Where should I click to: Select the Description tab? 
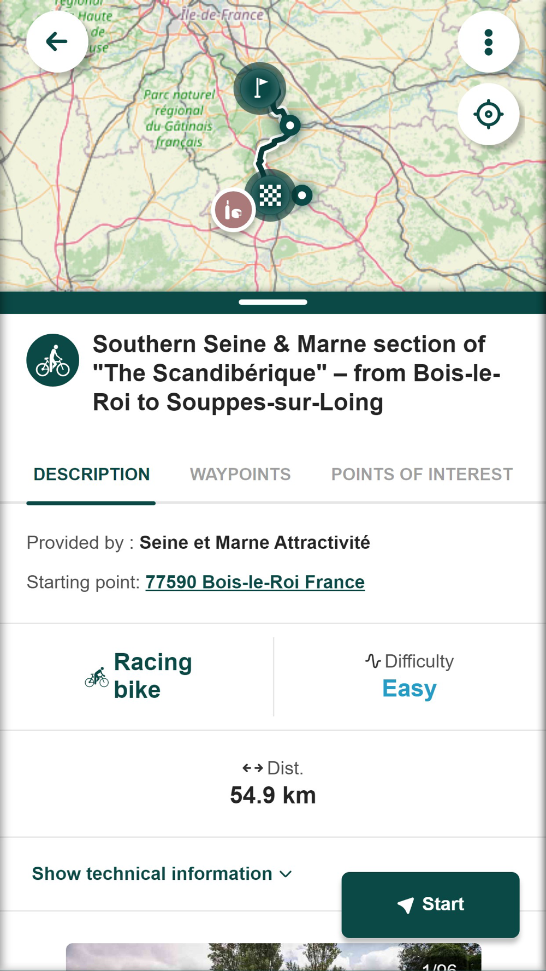(92, 474)
